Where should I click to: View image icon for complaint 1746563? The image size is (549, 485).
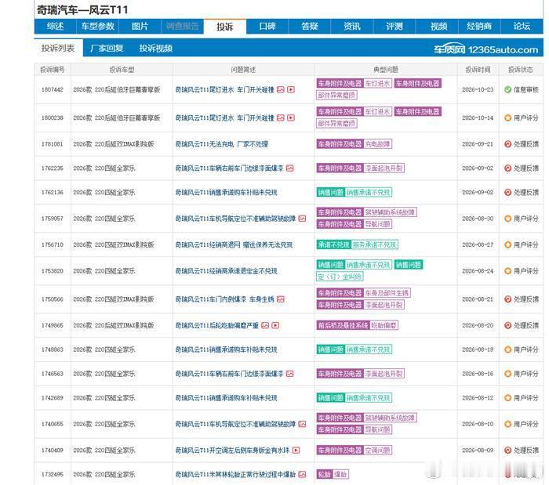[290, 374]
